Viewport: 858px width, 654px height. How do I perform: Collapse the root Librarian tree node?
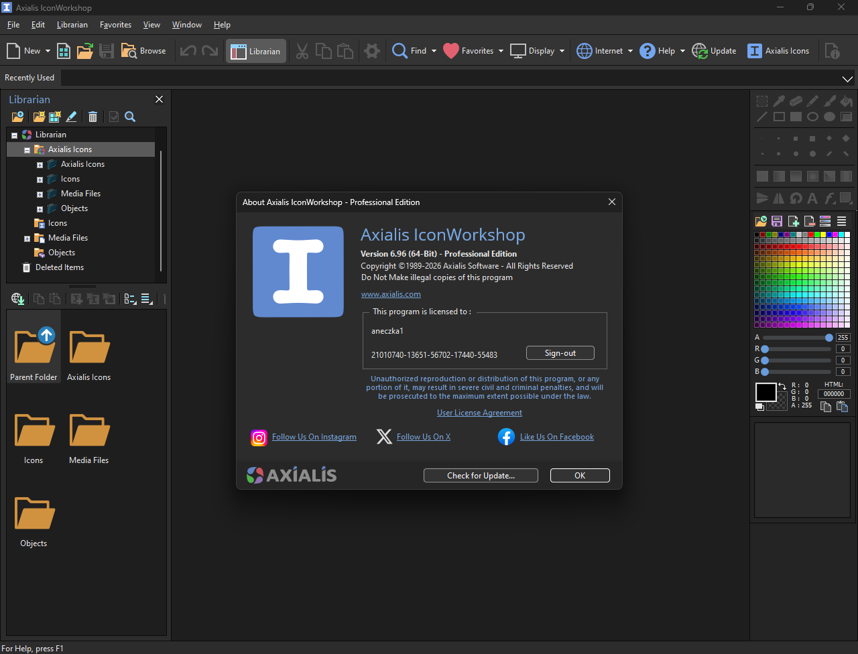[15, 135]
